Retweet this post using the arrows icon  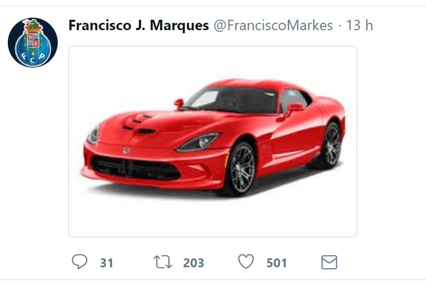[x=163, y=262]
